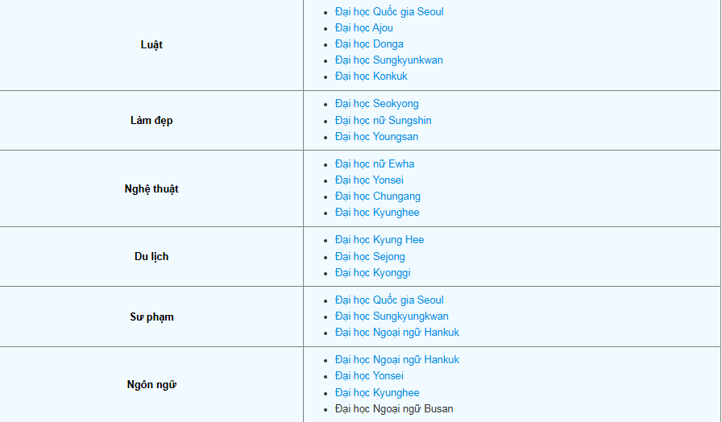Open Đại học Sungkyunkwan under Luật
Image resolution: width=722 pixels, height=422 pixels.
[x=388, y=60]
